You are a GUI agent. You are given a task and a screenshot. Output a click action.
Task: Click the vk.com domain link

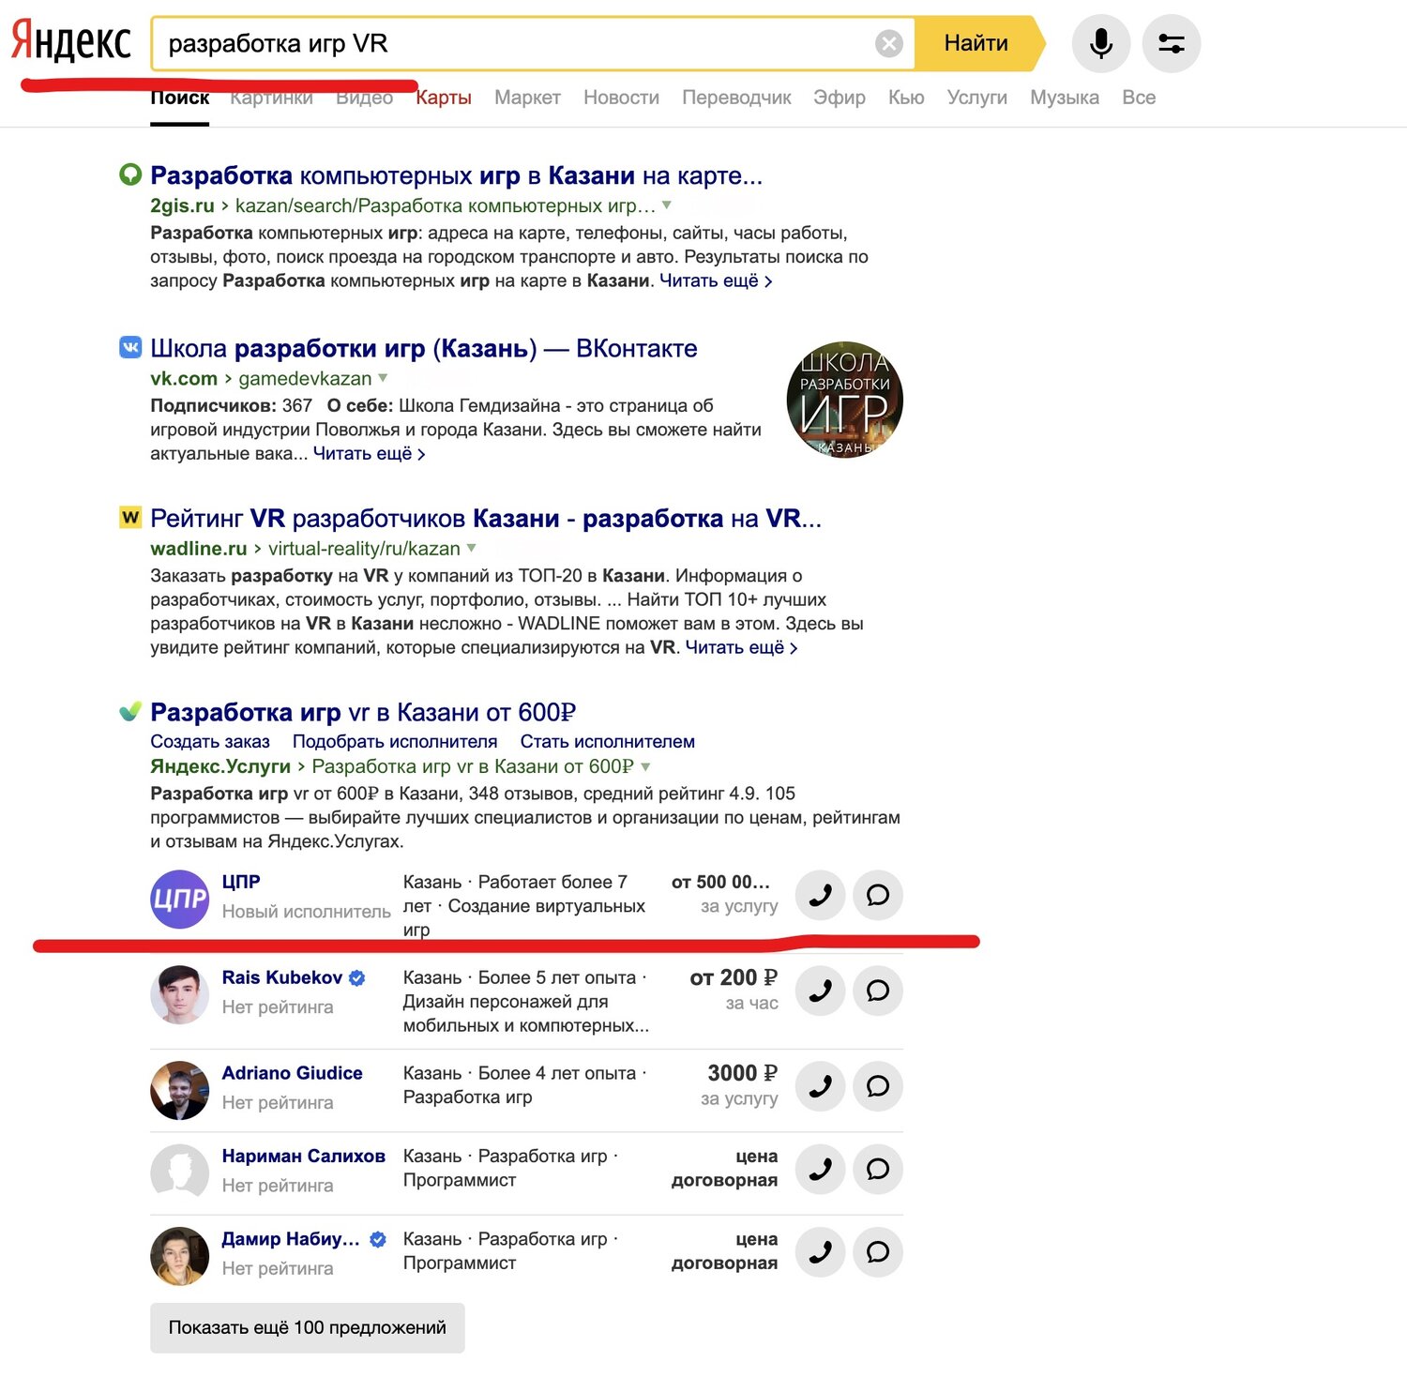pyautogui.click(x=184, y=379)
